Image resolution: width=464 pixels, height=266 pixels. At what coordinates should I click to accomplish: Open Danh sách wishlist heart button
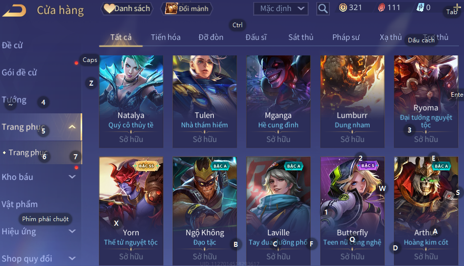(127, 9)
